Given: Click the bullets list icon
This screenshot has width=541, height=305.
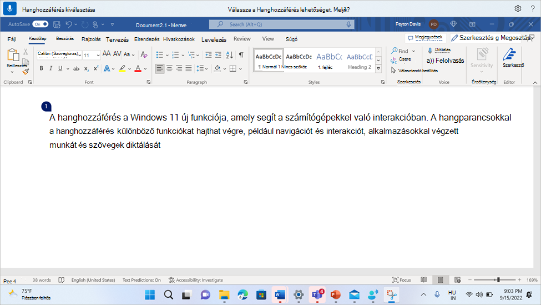Looking at the screenshot, I should [x=159, y=55].
